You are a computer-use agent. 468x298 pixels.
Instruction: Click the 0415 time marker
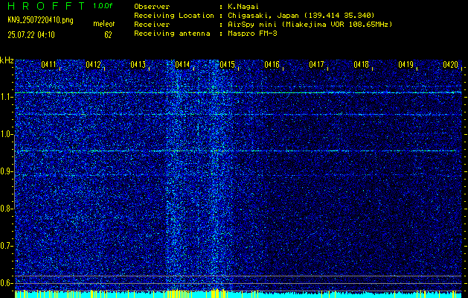(227, 64)
